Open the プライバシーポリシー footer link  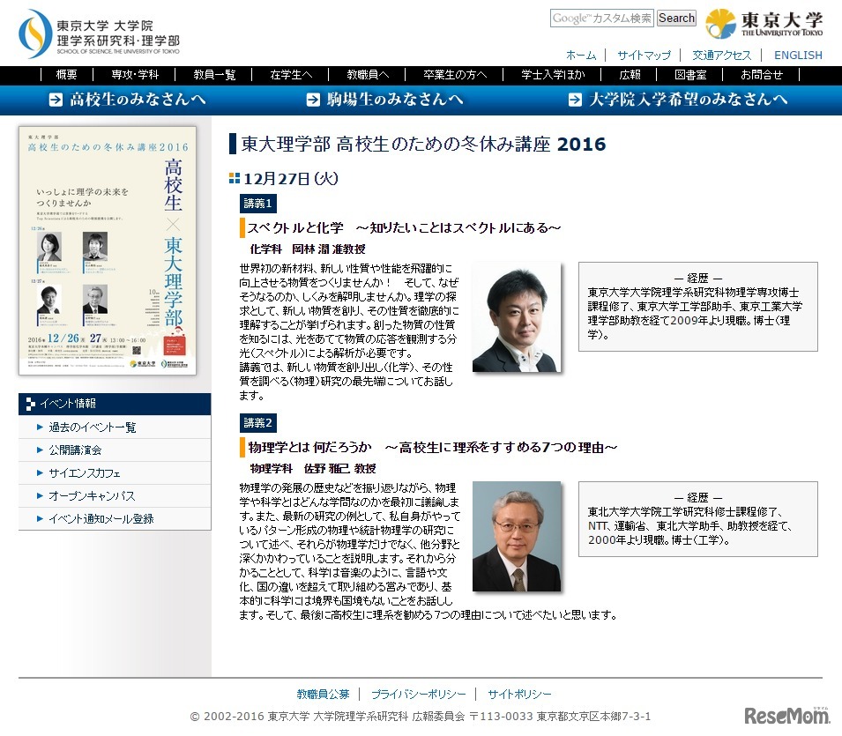tap(421, 694)
